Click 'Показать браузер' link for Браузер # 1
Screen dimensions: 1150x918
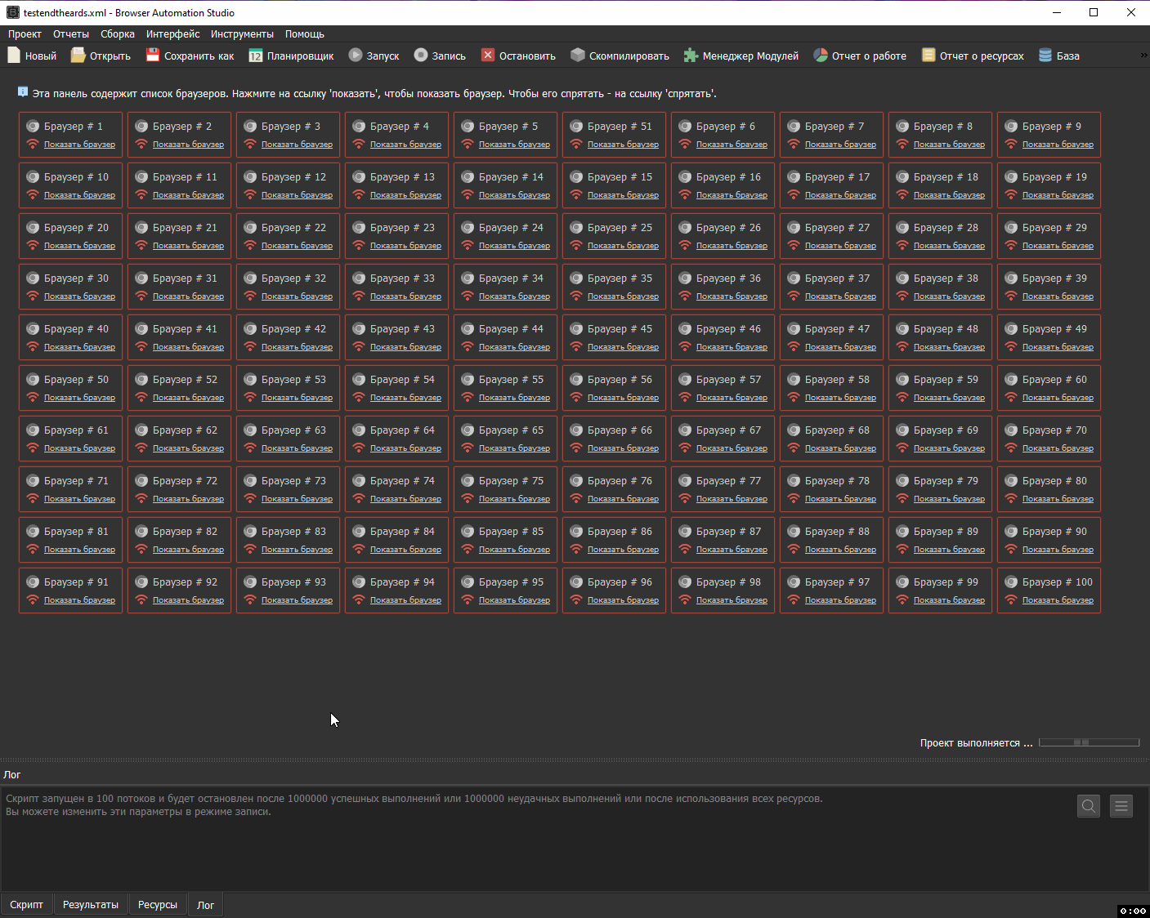(79, 145)
